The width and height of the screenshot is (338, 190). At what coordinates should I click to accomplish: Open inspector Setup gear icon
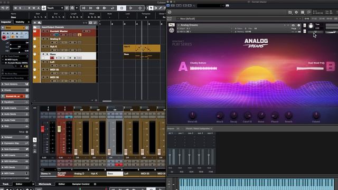coord(27,132)
